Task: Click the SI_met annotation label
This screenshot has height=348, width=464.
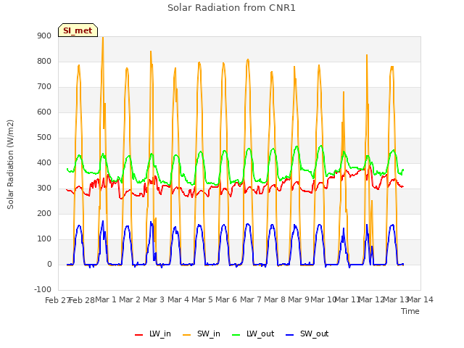Action: point(78,30)
